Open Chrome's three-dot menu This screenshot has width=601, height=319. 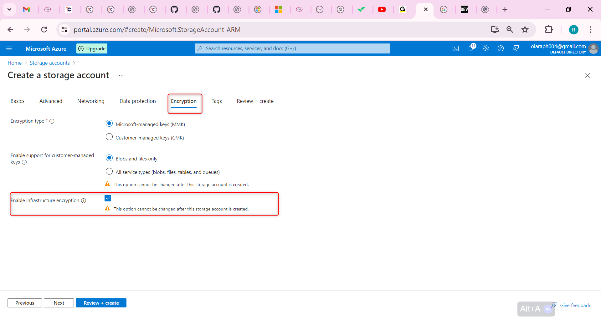click(x=591, y=29)
